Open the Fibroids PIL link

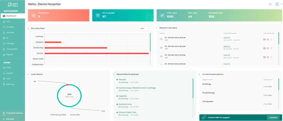coord(122,80)
